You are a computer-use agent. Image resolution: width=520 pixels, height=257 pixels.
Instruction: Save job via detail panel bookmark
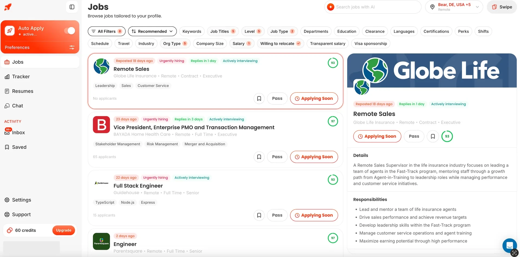[433, 136]
